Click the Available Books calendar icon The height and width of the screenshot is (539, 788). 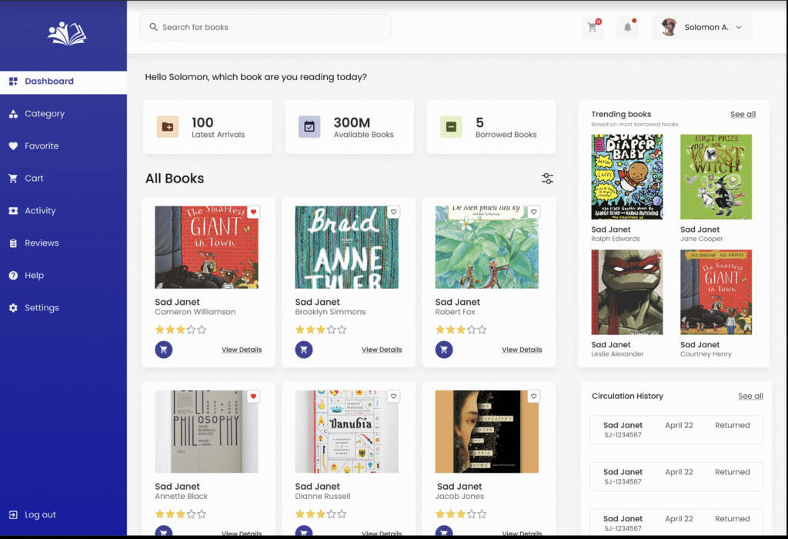(309, 127)
